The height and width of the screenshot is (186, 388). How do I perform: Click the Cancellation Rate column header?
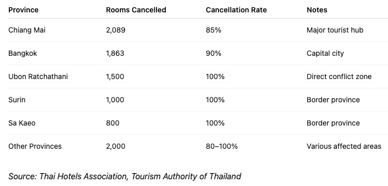236,10
